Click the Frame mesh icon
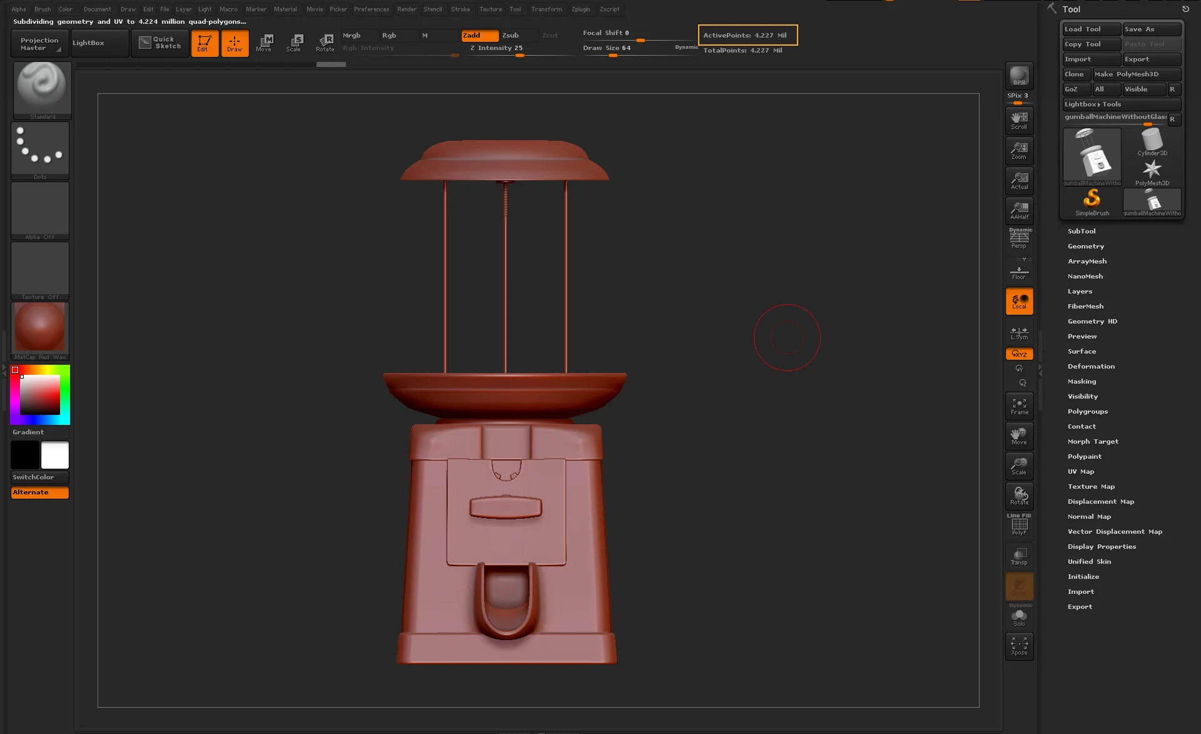Screen dimensions: 1201x734 coord(1019,406)
